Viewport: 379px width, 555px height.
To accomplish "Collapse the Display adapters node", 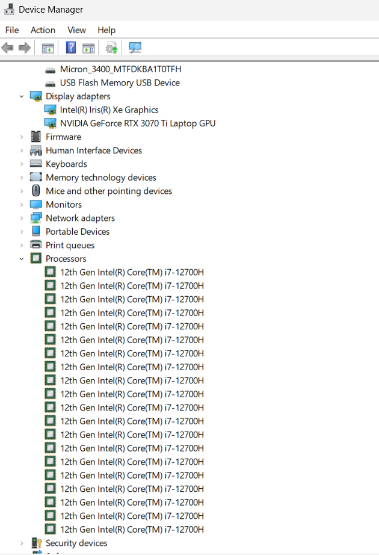I will [22, 96].
